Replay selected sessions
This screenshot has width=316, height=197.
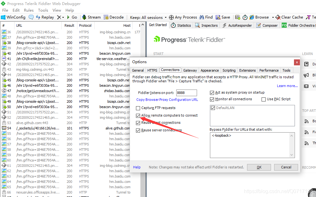[x=45, y=17]
